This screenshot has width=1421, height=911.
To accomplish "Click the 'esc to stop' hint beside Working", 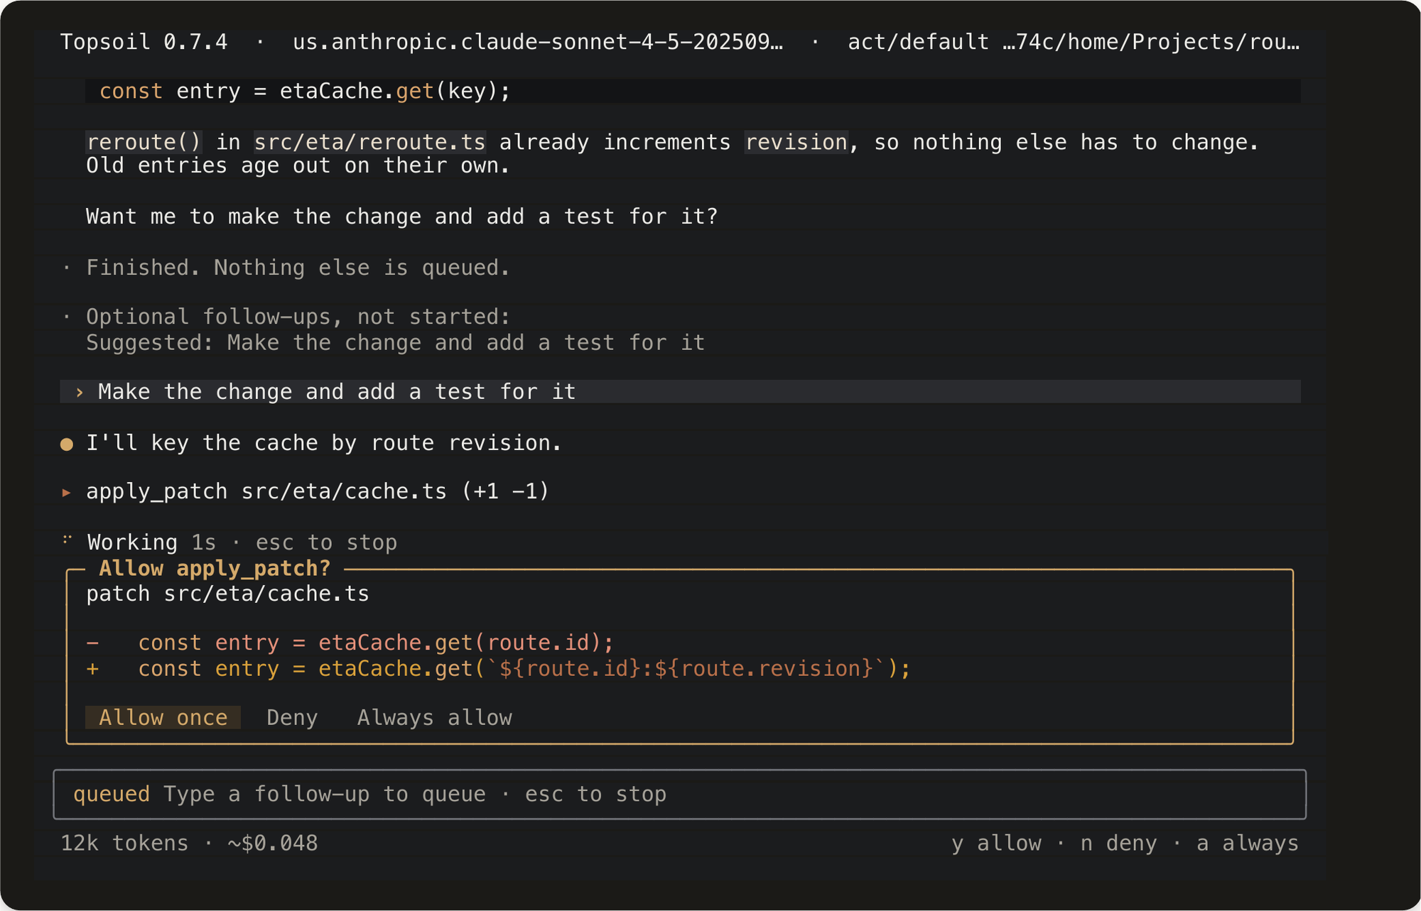I will [326, 542].
